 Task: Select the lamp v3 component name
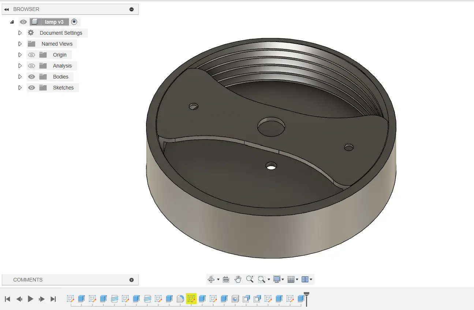pos(54,22)
